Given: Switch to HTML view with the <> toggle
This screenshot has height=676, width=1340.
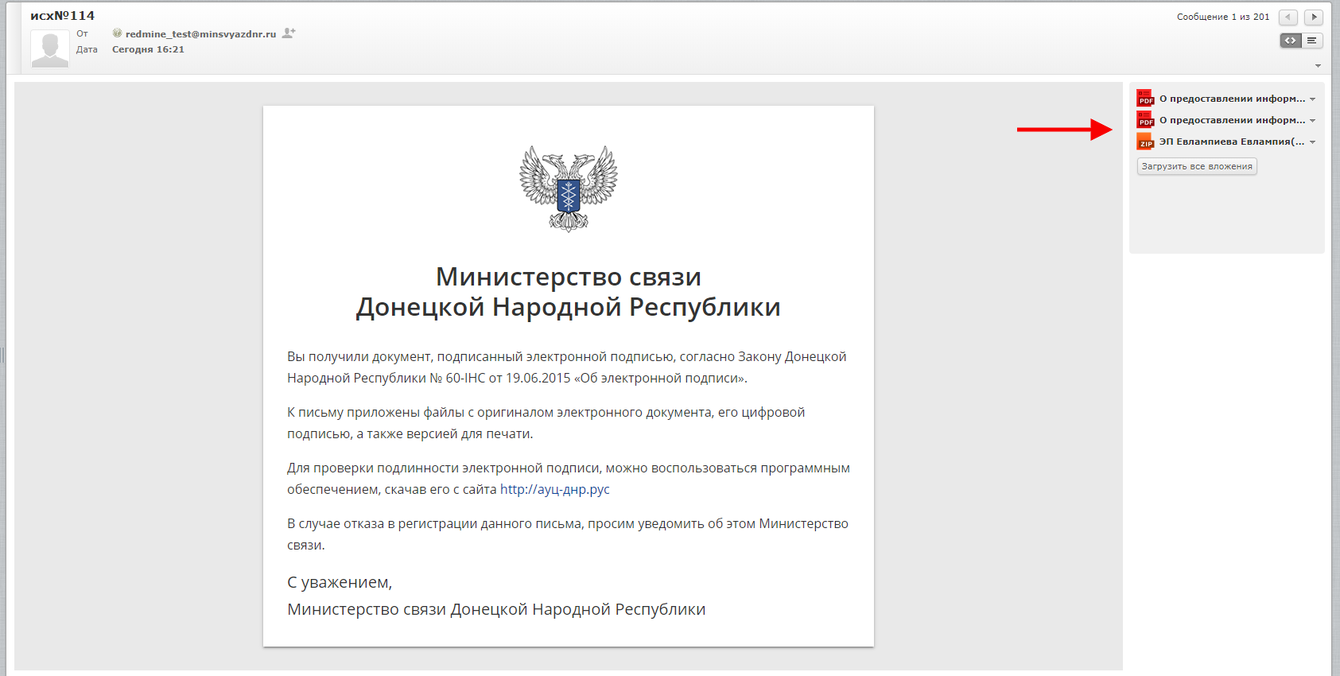Looking at the screenshot, I should click(1291, 41).
